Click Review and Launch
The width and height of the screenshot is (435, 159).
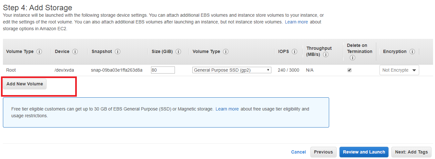(x=364, y=152)
